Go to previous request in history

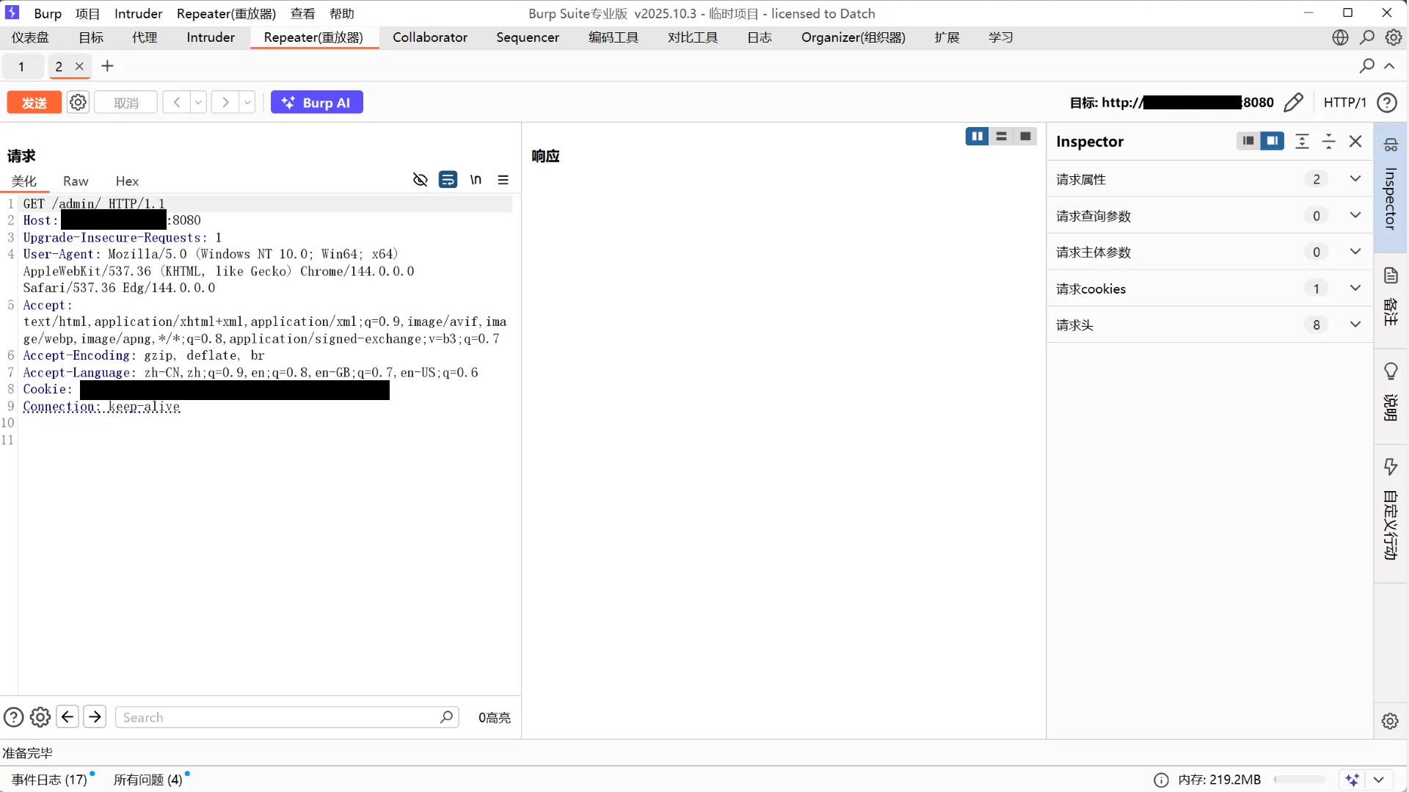click(x=176, y=102)
